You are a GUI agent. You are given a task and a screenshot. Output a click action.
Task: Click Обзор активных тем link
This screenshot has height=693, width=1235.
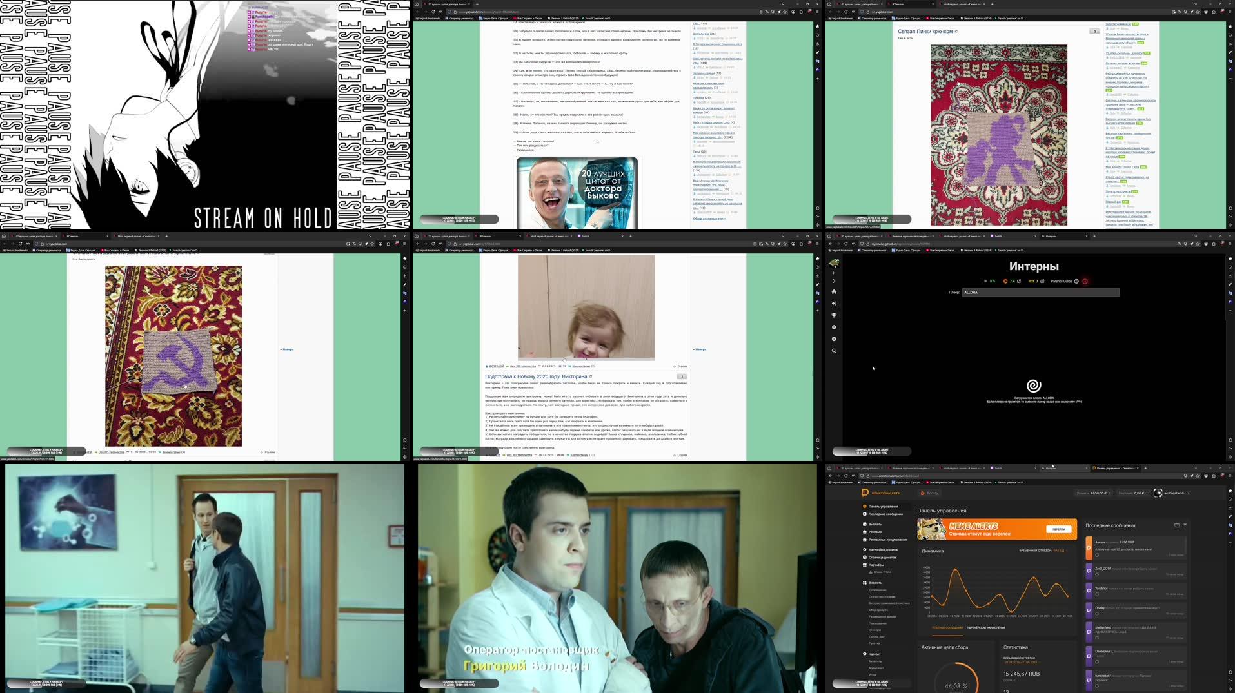click(709, 219)
